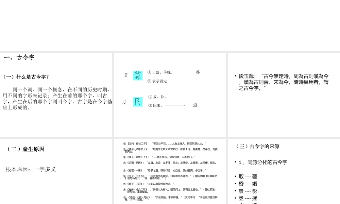Select the bullet 景 ---- 影
The image size is (340, 204).
pyautogui.click(x=248, y=191)
